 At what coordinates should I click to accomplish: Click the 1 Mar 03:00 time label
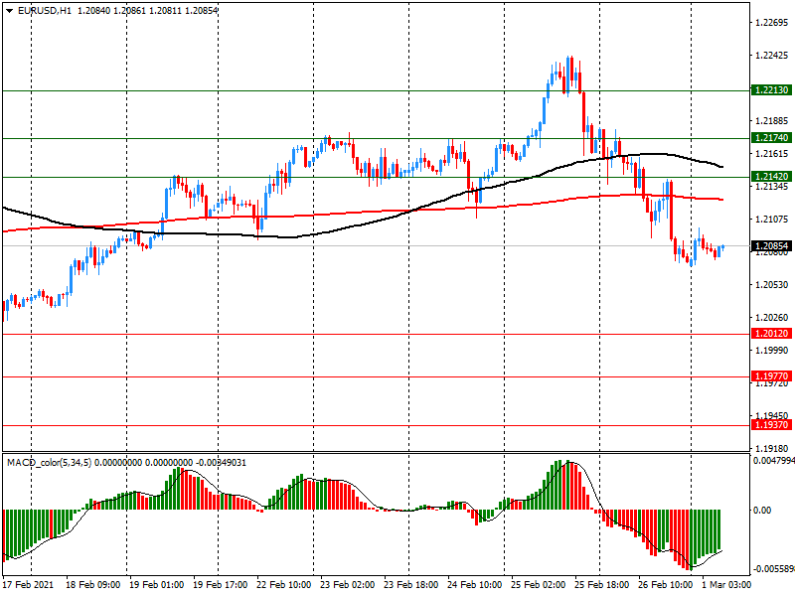(x=726, y=585)
